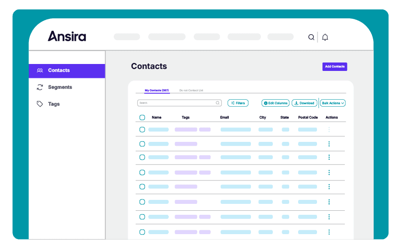398x249 pixels.
Task: Click the City column header
Action: coord(262,118)
